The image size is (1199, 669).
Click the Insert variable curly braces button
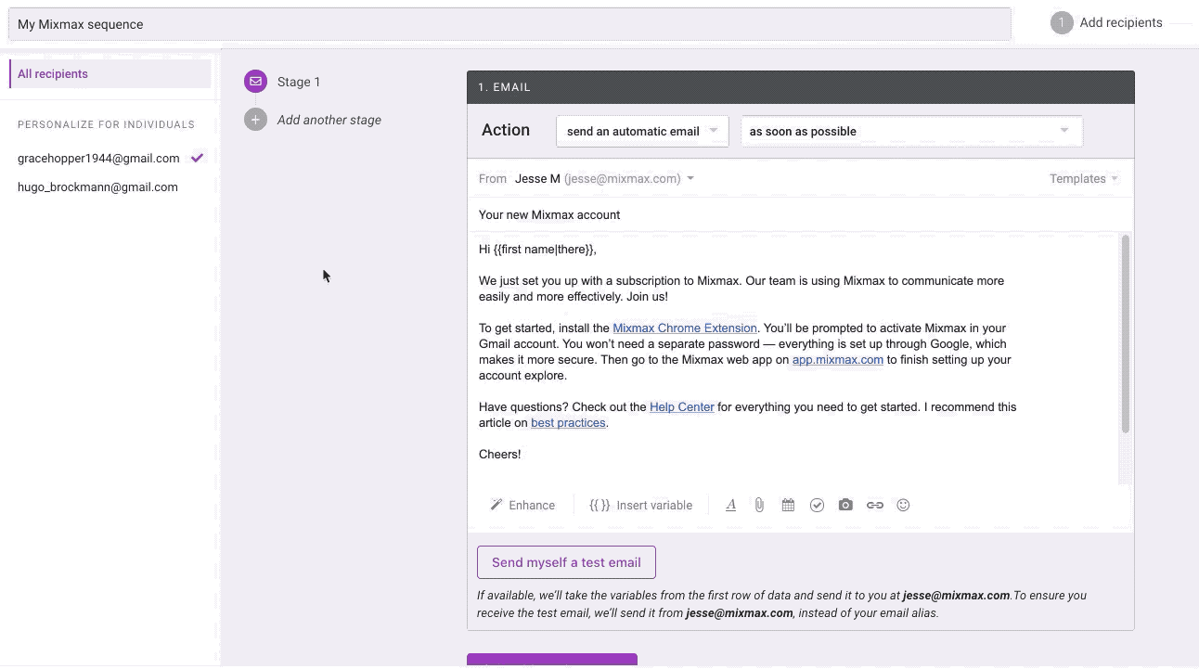(x=640, y=505)
